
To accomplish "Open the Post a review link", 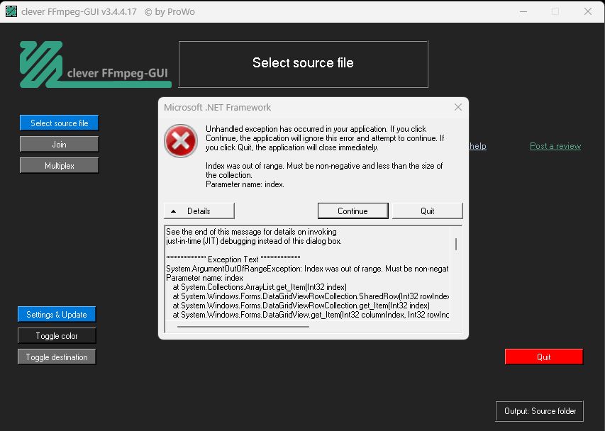I will (555, 146).
